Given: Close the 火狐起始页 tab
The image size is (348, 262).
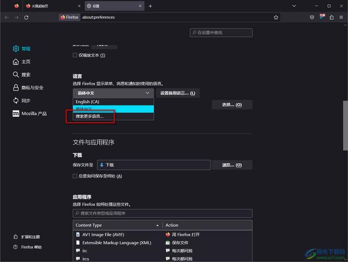Looking at the screenshot, I should pos(79,6).
